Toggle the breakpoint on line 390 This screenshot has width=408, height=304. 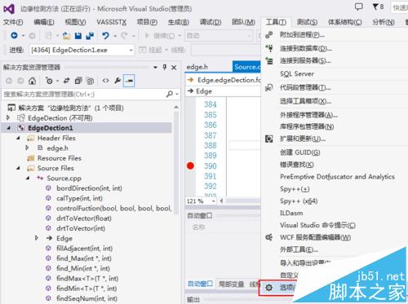coord(190,165)
